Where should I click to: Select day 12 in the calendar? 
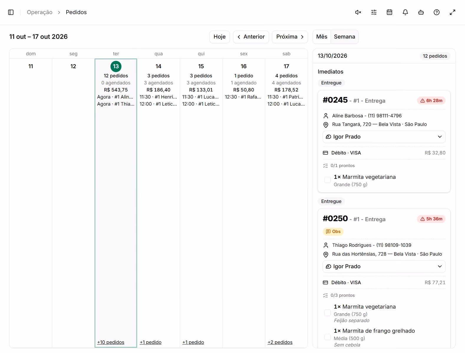click(x=73, y=66)
